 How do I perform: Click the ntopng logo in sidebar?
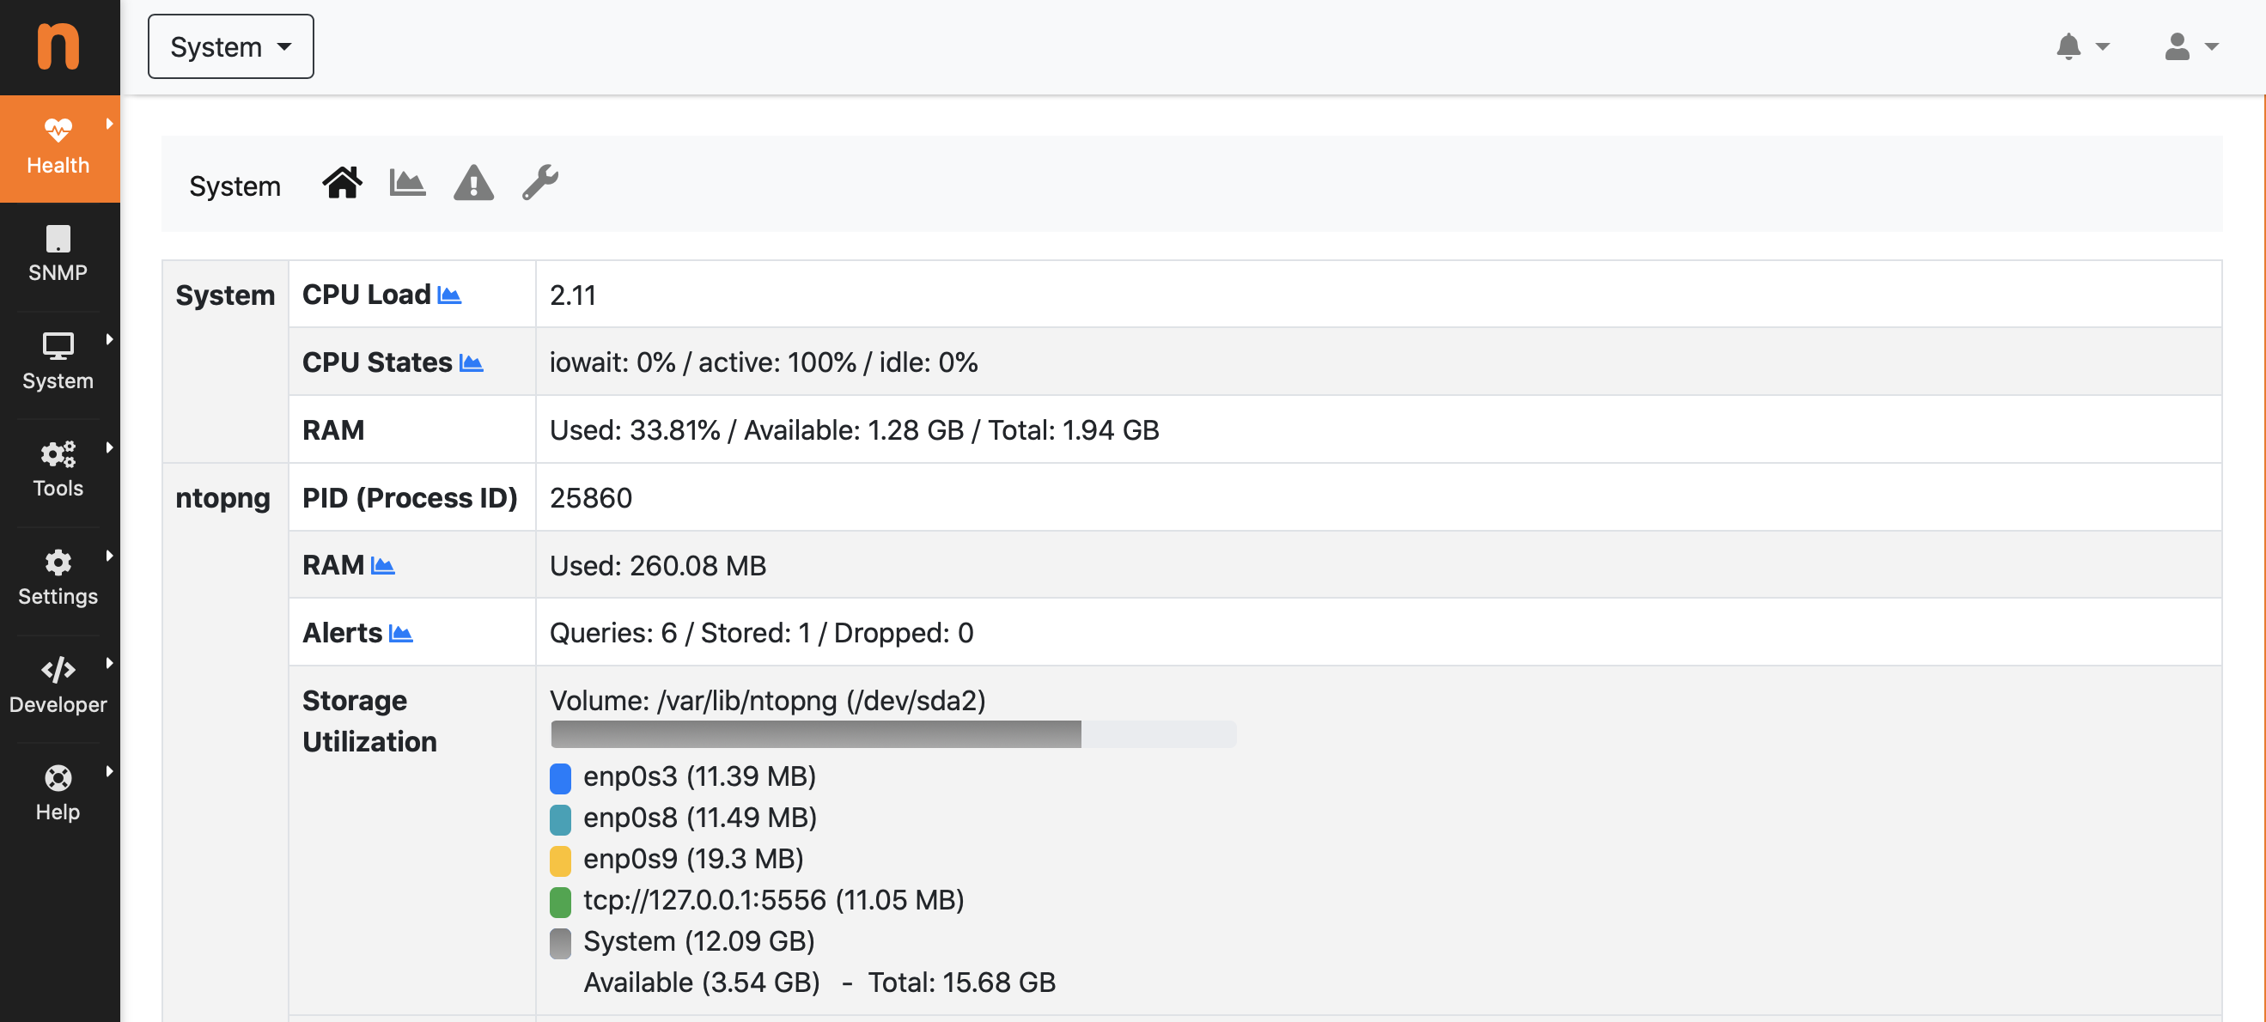[x=58, y=46]
